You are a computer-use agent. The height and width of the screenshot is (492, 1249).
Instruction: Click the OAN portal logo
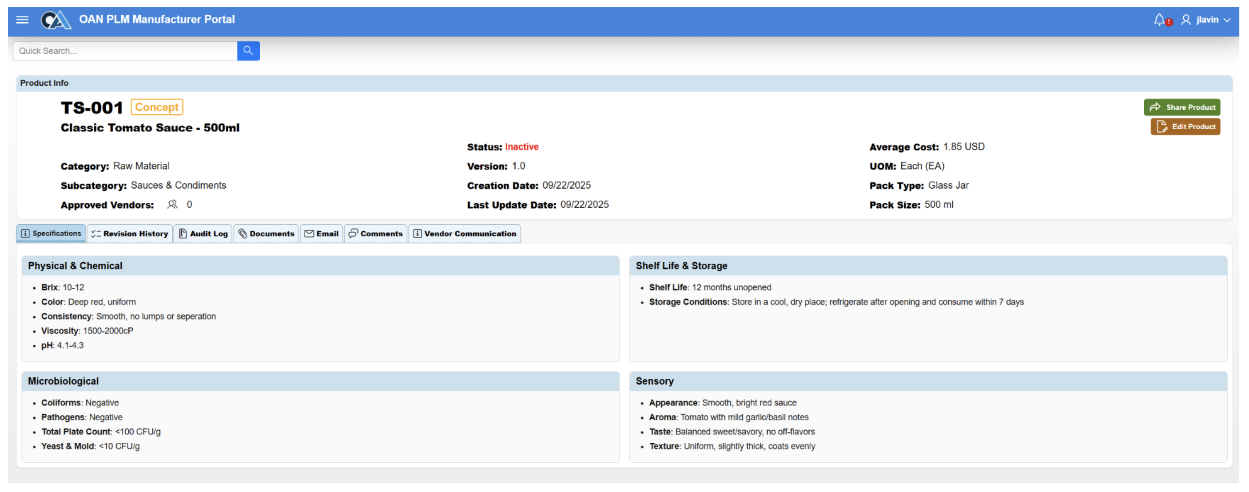point(56,20)
